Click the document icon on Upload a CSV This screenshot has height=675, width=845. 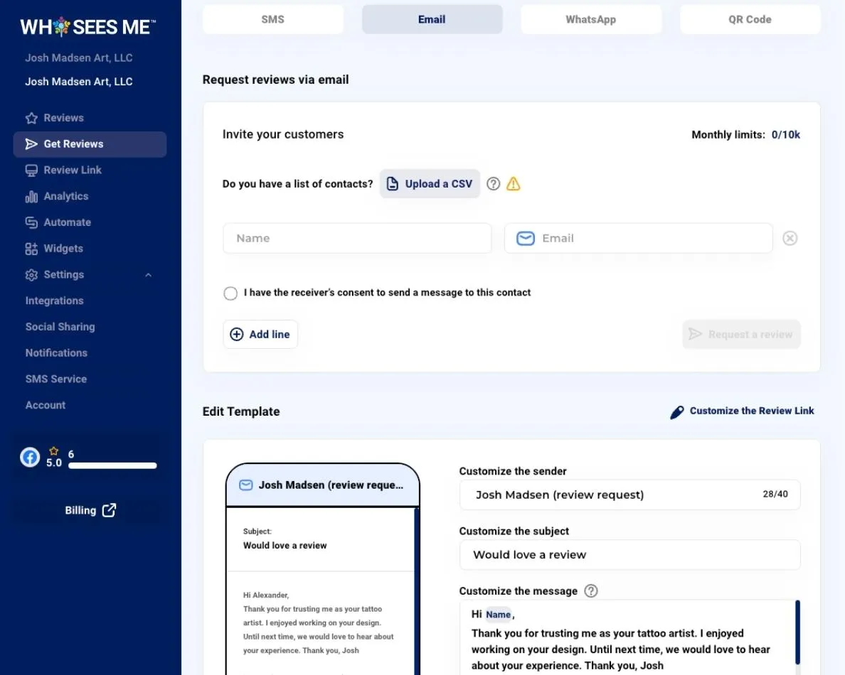393,184
